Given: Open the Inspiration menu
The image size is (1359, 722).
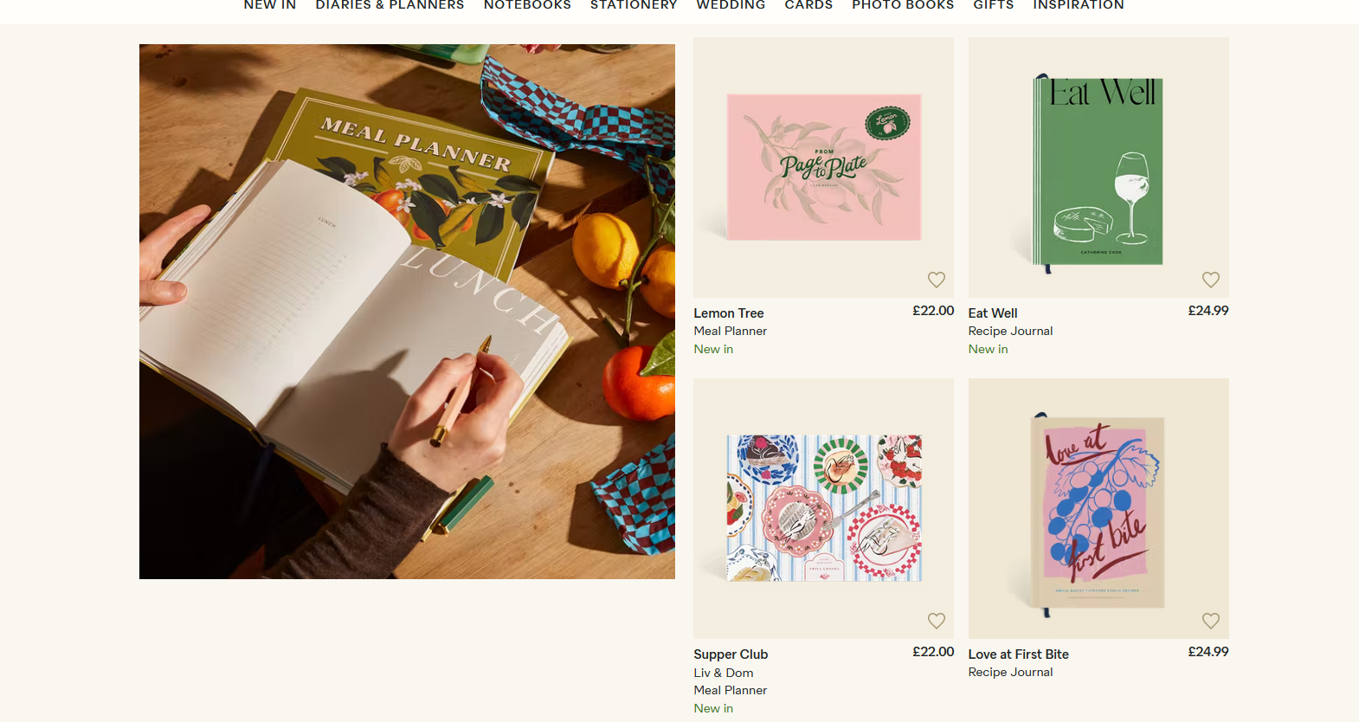Looking at the screenshot, I should tap(1078, 5).
